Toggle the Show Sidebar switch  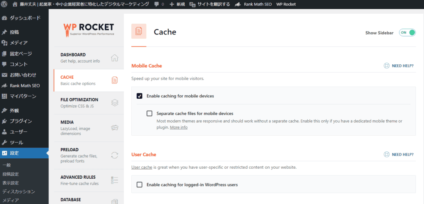(407, 32)
